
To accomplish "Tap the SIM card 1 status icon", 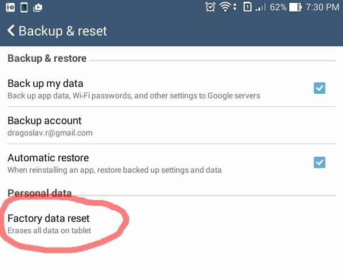I will [x=247, y=7].
